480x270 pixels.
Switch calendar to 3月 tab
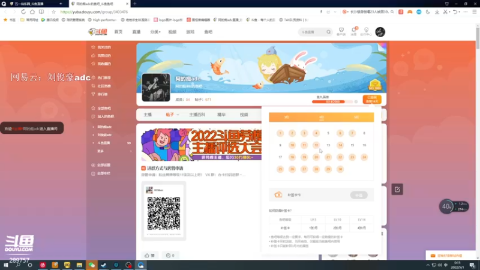(x=286, y=117)
